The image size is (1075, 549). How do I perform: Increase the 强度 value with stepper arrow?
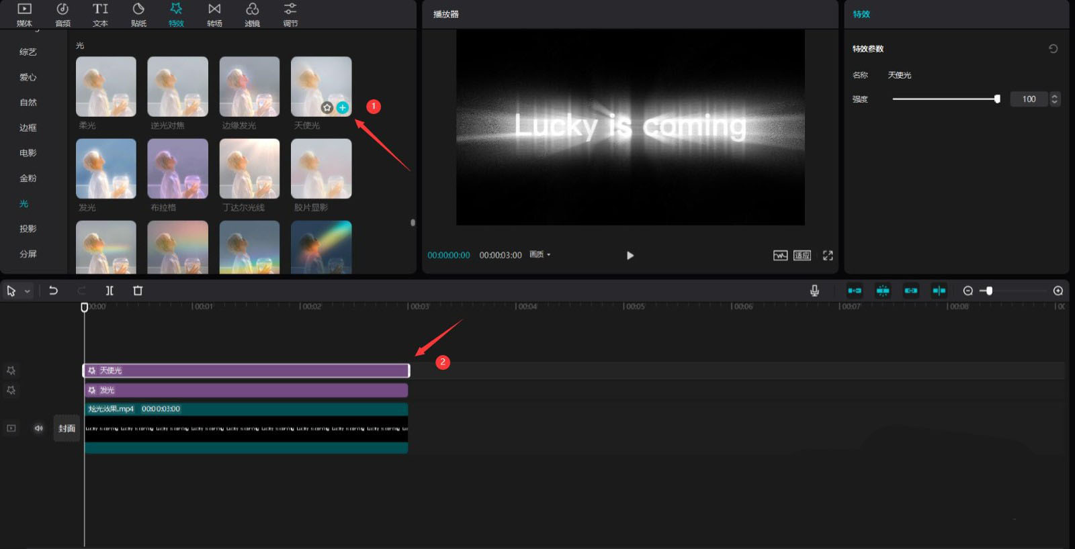point(1055,96)
